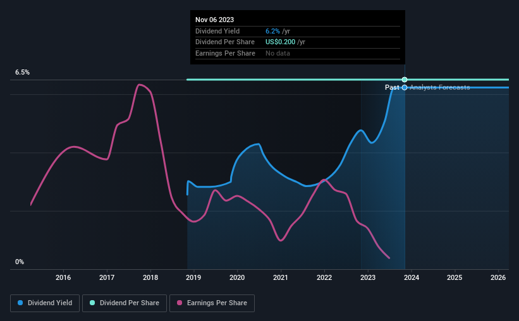The width and height of the screenshot is (519, 321).
Task: Toggle the Earnings Per Share legend series
Action: 212,303
